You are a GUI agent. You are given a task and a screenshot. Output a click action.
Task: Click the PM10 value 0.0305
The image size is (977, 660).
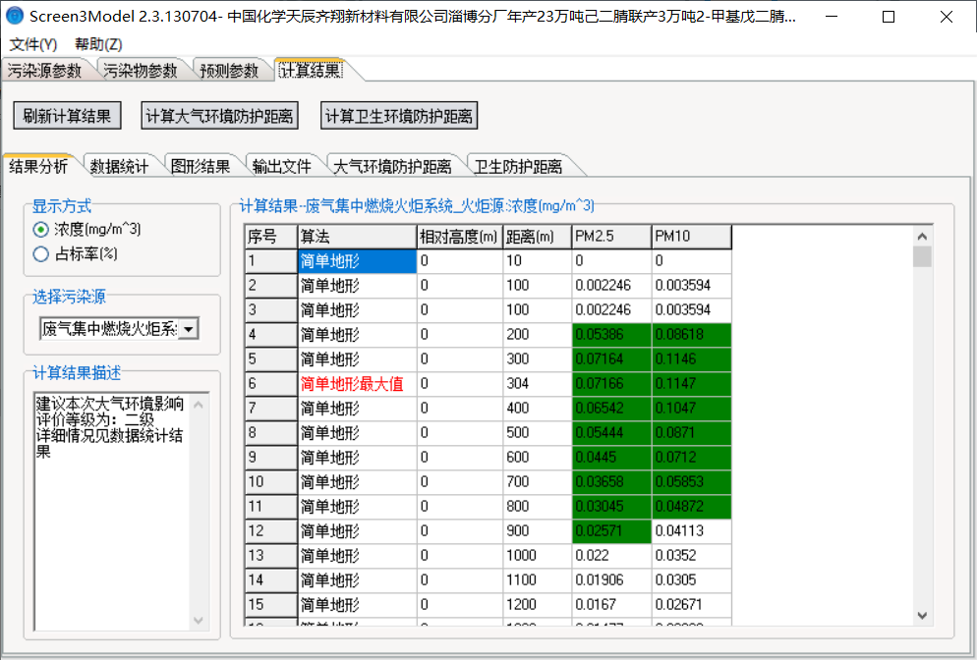(692, 580)
